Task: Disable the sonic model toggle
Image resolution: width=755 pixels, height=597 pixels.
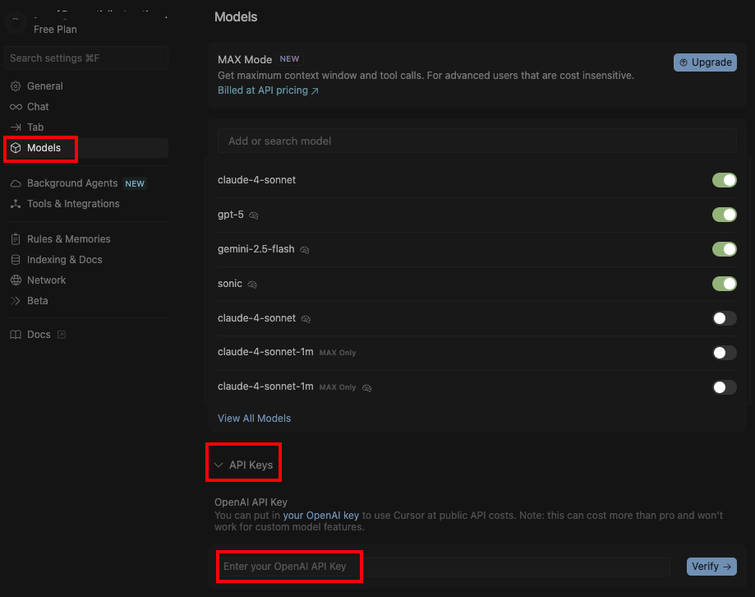Action: 724,284
